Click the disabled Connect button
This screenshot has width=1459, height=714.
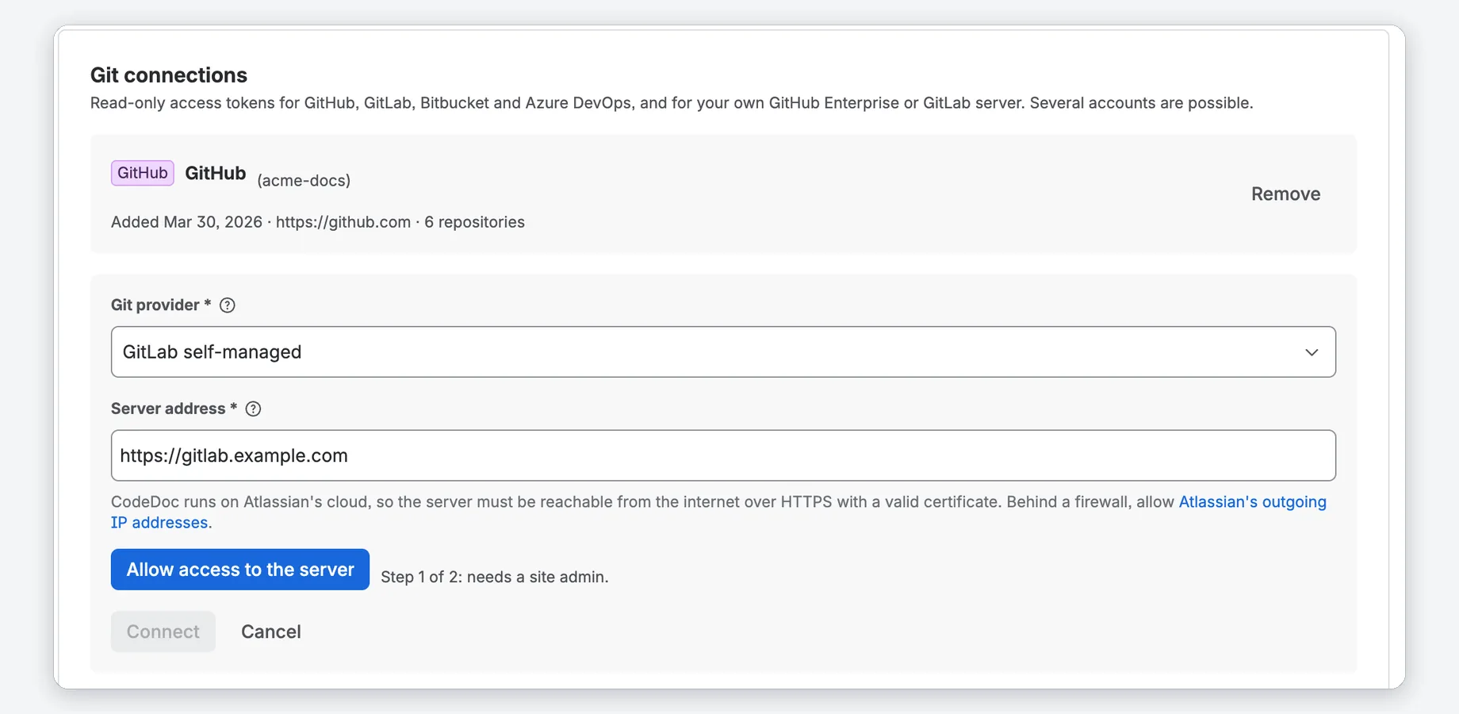(x=163, y=631)
